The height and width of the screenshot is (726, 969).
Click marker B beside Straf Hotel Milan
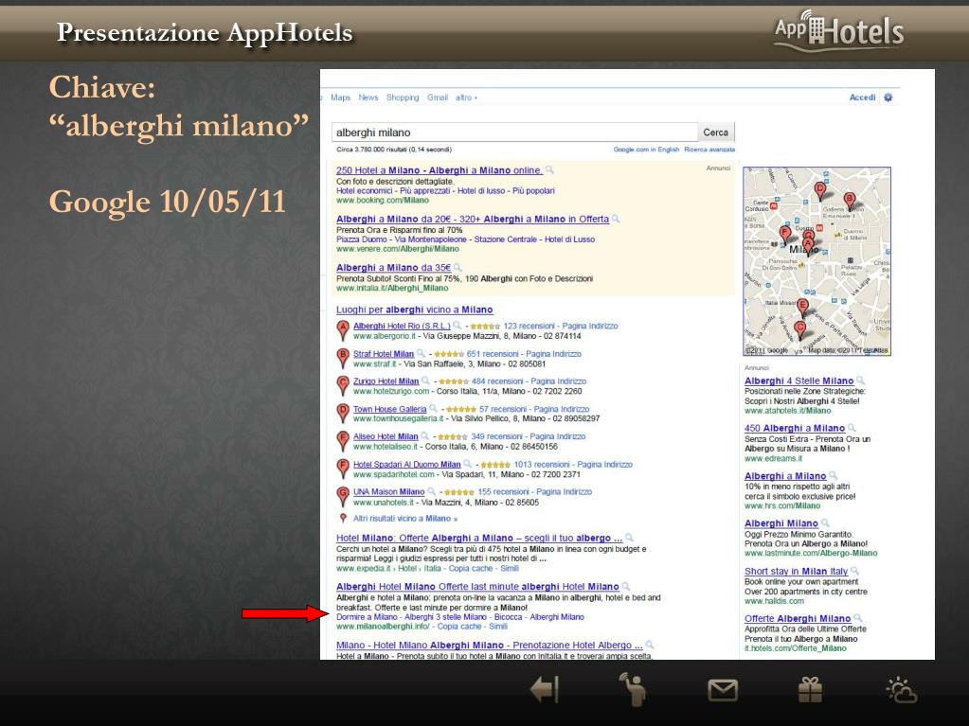pos(343,359)
